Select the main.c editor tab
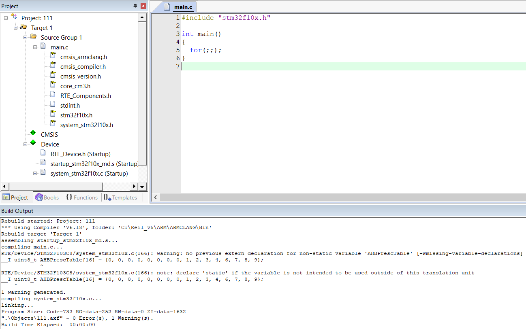Image resolution: width=526 pixels, height=329 pixels. 179,7
